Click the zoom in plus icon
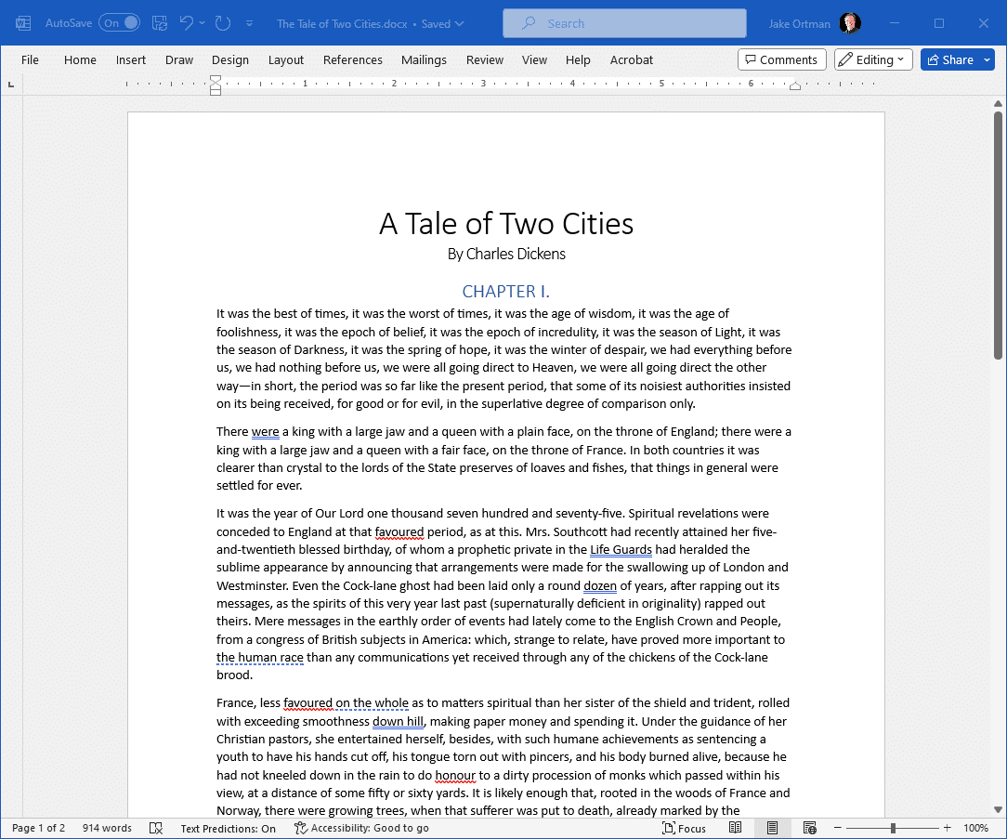This screenshot has height=839, width=1007. pos(947,828)
